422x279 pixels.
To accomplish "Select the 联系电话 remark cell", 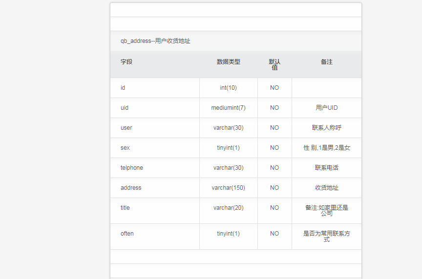I will (327, 168).
